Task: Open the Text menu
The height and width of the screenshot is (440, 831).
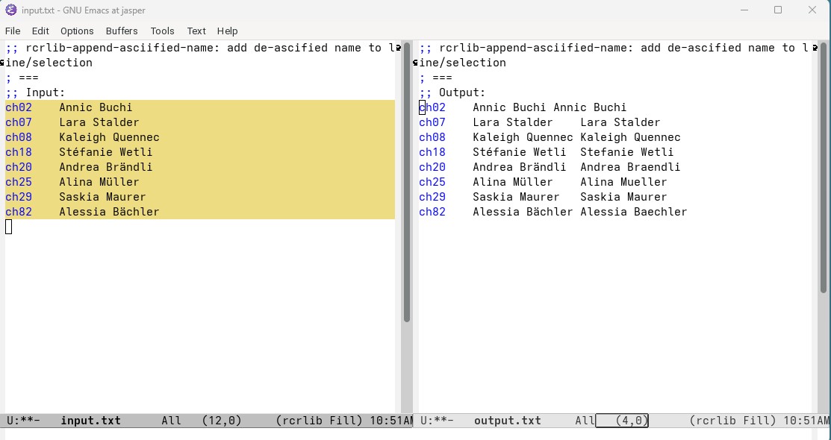Action: pyautogui.click(x=196, y=31)
